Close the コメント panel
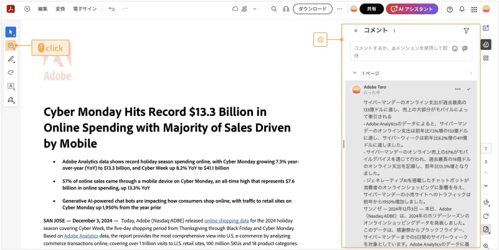Viewport: 499px width, 250px height. click(x=356, y=31)
